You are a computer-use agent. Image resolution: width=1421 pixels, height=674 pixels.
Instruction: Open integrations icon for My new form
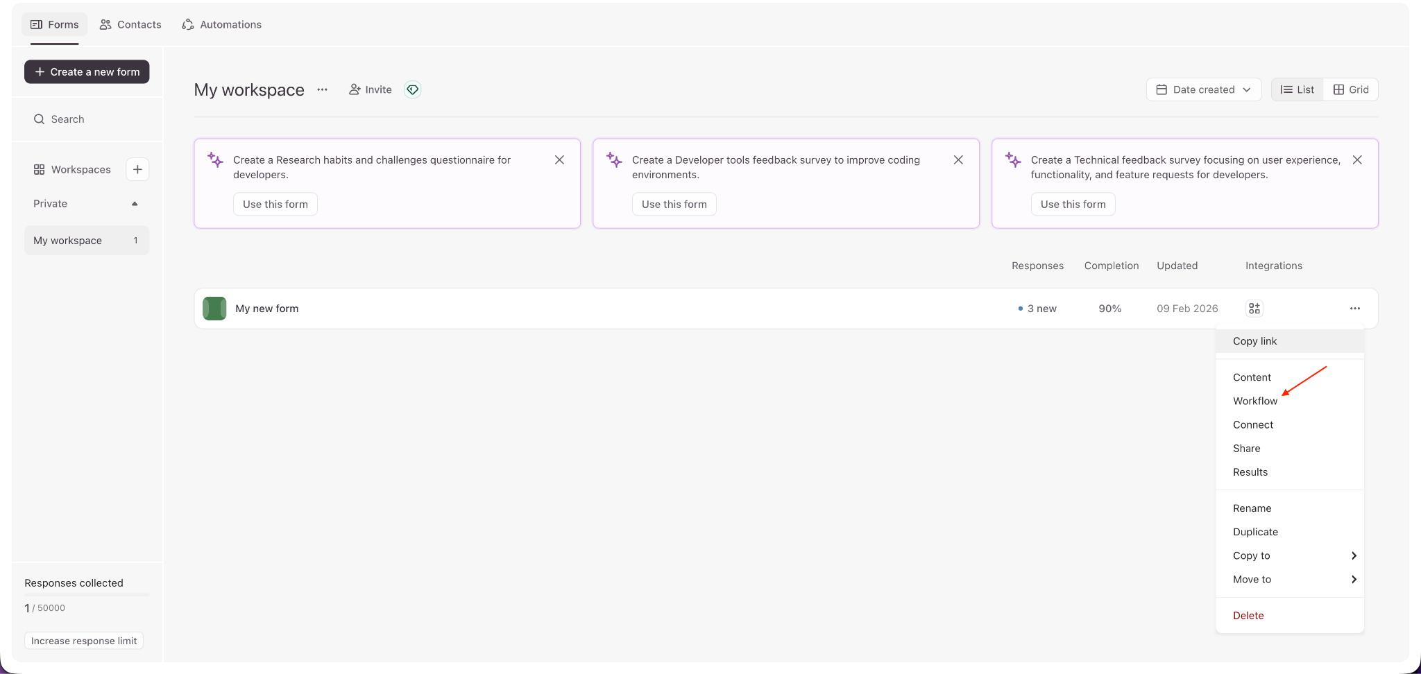(x=1254, y=309)
